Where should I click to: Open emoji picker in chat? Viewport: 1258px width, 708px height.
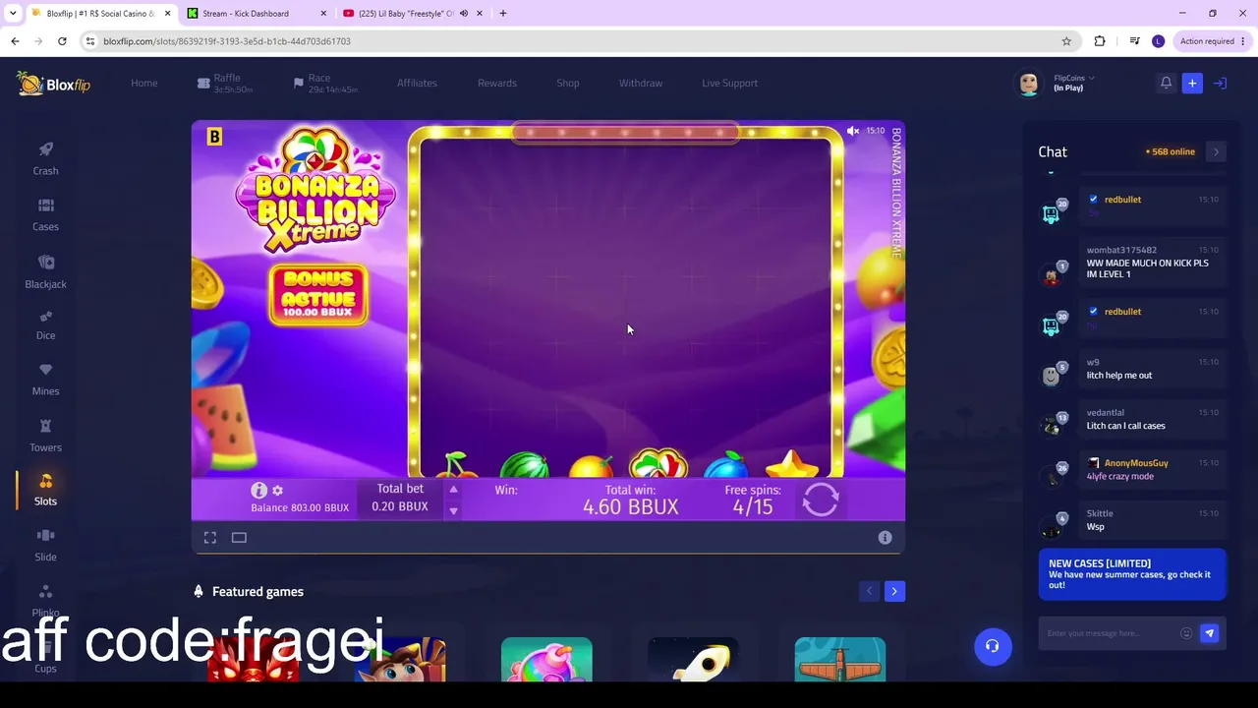coord(1186,633)
